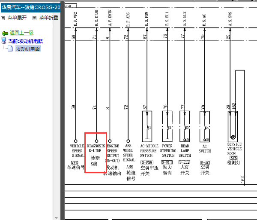Click the A.S.SVS connector label
This screenshot has width=257, height=220.
tap(230, 19)
